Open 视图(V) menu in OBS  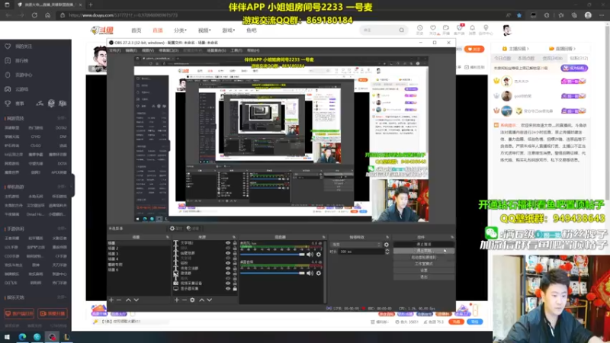pos(148,50)
